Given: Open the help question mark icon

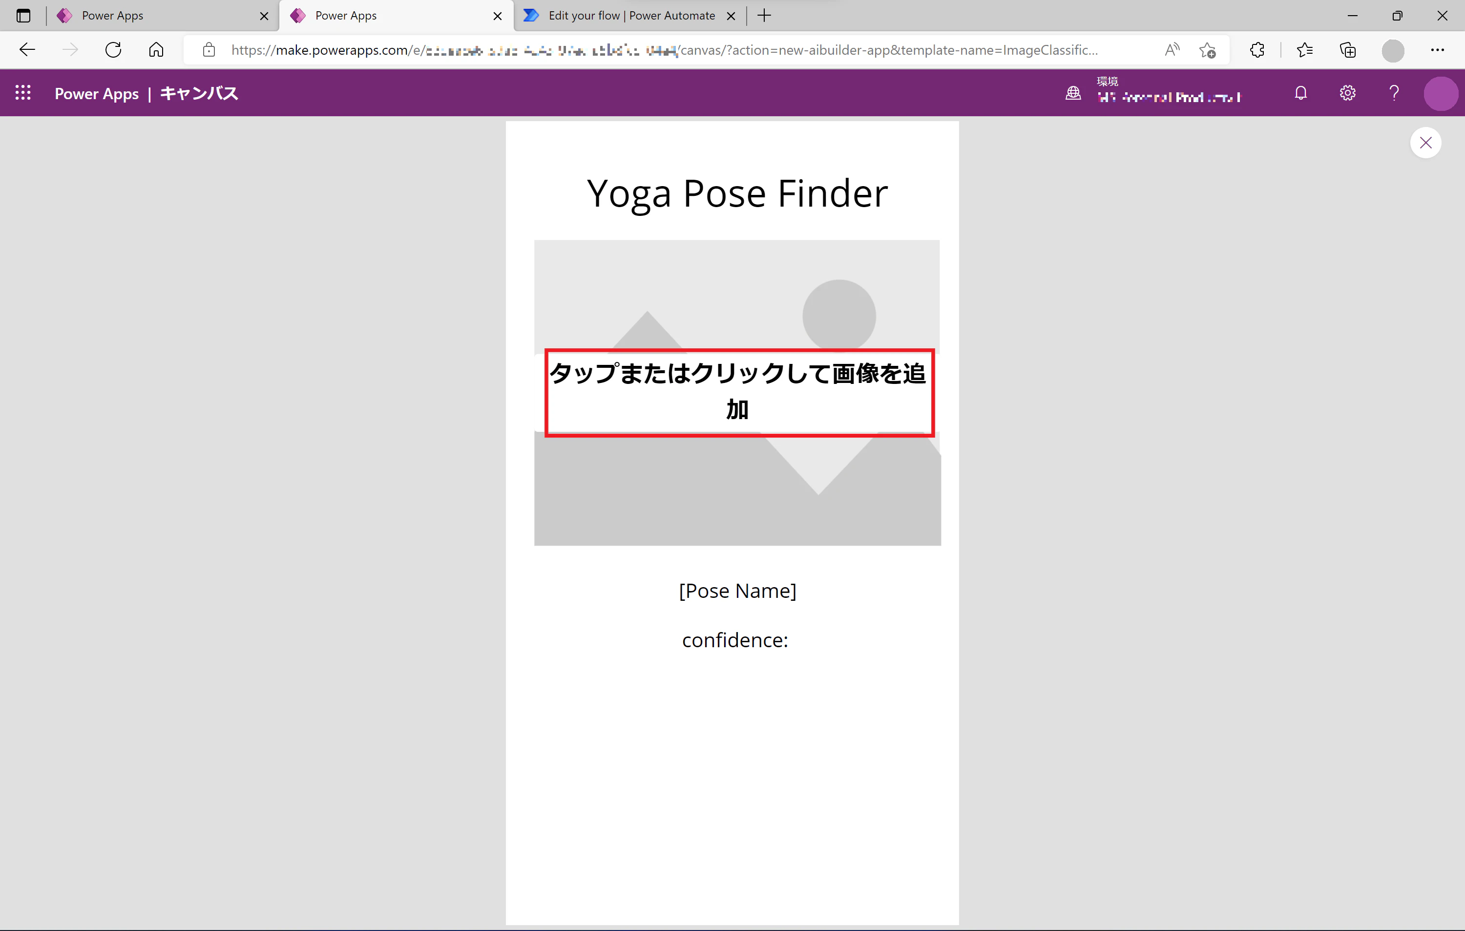Looking at the screenshot, I should pos(1394,92).
